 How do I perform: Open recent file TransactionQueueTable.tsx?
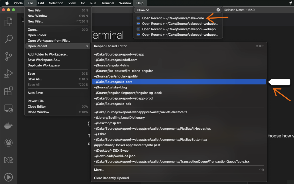click(x=179, y=161)
